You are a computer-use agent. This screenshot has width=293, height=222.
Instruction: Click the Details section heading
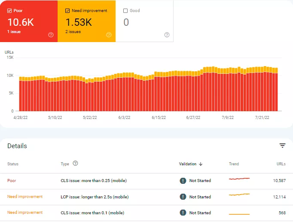pyautogui.click(x=17, y=146)
